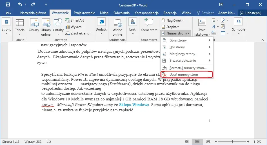Follow the Sklepu Windows hyperlink
Viewport: 267px width, 145px height.
tap(134, 105)
